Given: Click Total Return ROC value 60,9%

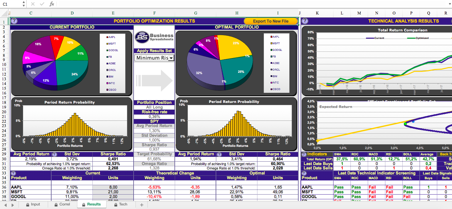Looking at the screenshot, I should coord(359,159).
